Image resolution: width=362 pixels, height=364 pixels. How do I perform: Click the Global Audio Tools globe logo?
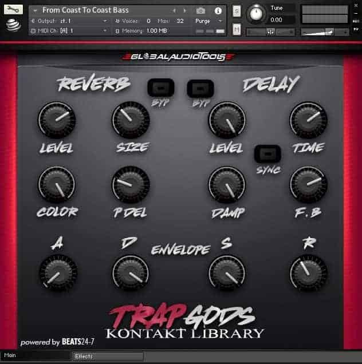tap(13, 25)
